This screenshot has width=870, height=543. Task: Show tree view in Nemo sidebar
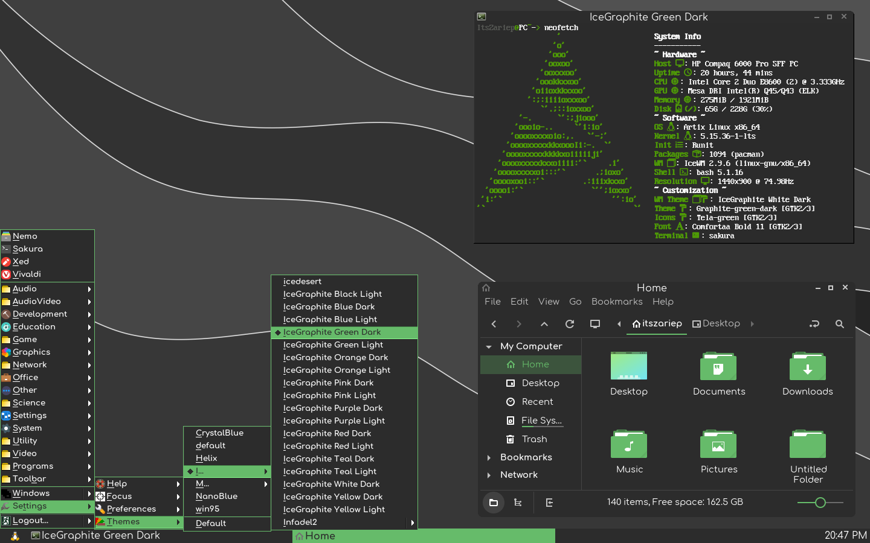(518, 503)
